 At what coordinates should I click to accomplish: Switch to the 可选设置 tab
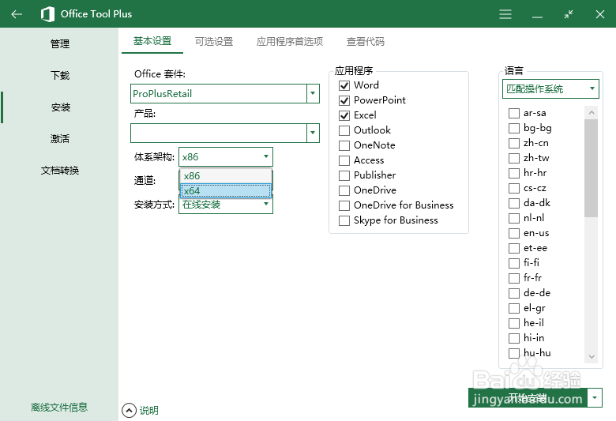coord(214,41)
